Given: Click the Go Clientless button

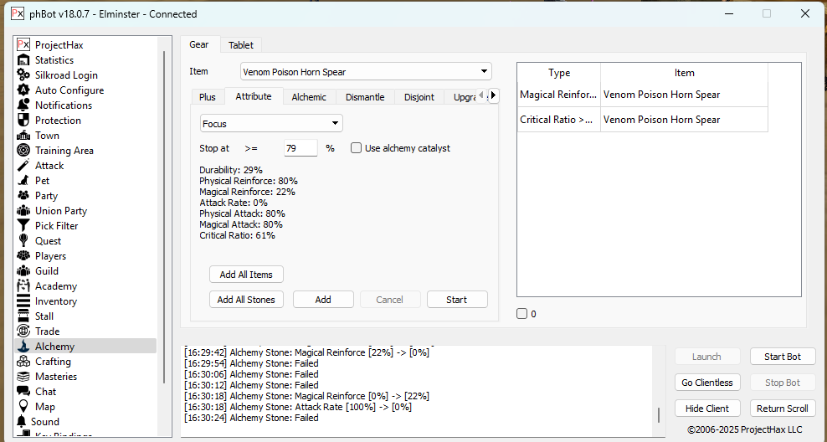Looking at the screenshot, I should pyautogui.click(x=706, y=383).
